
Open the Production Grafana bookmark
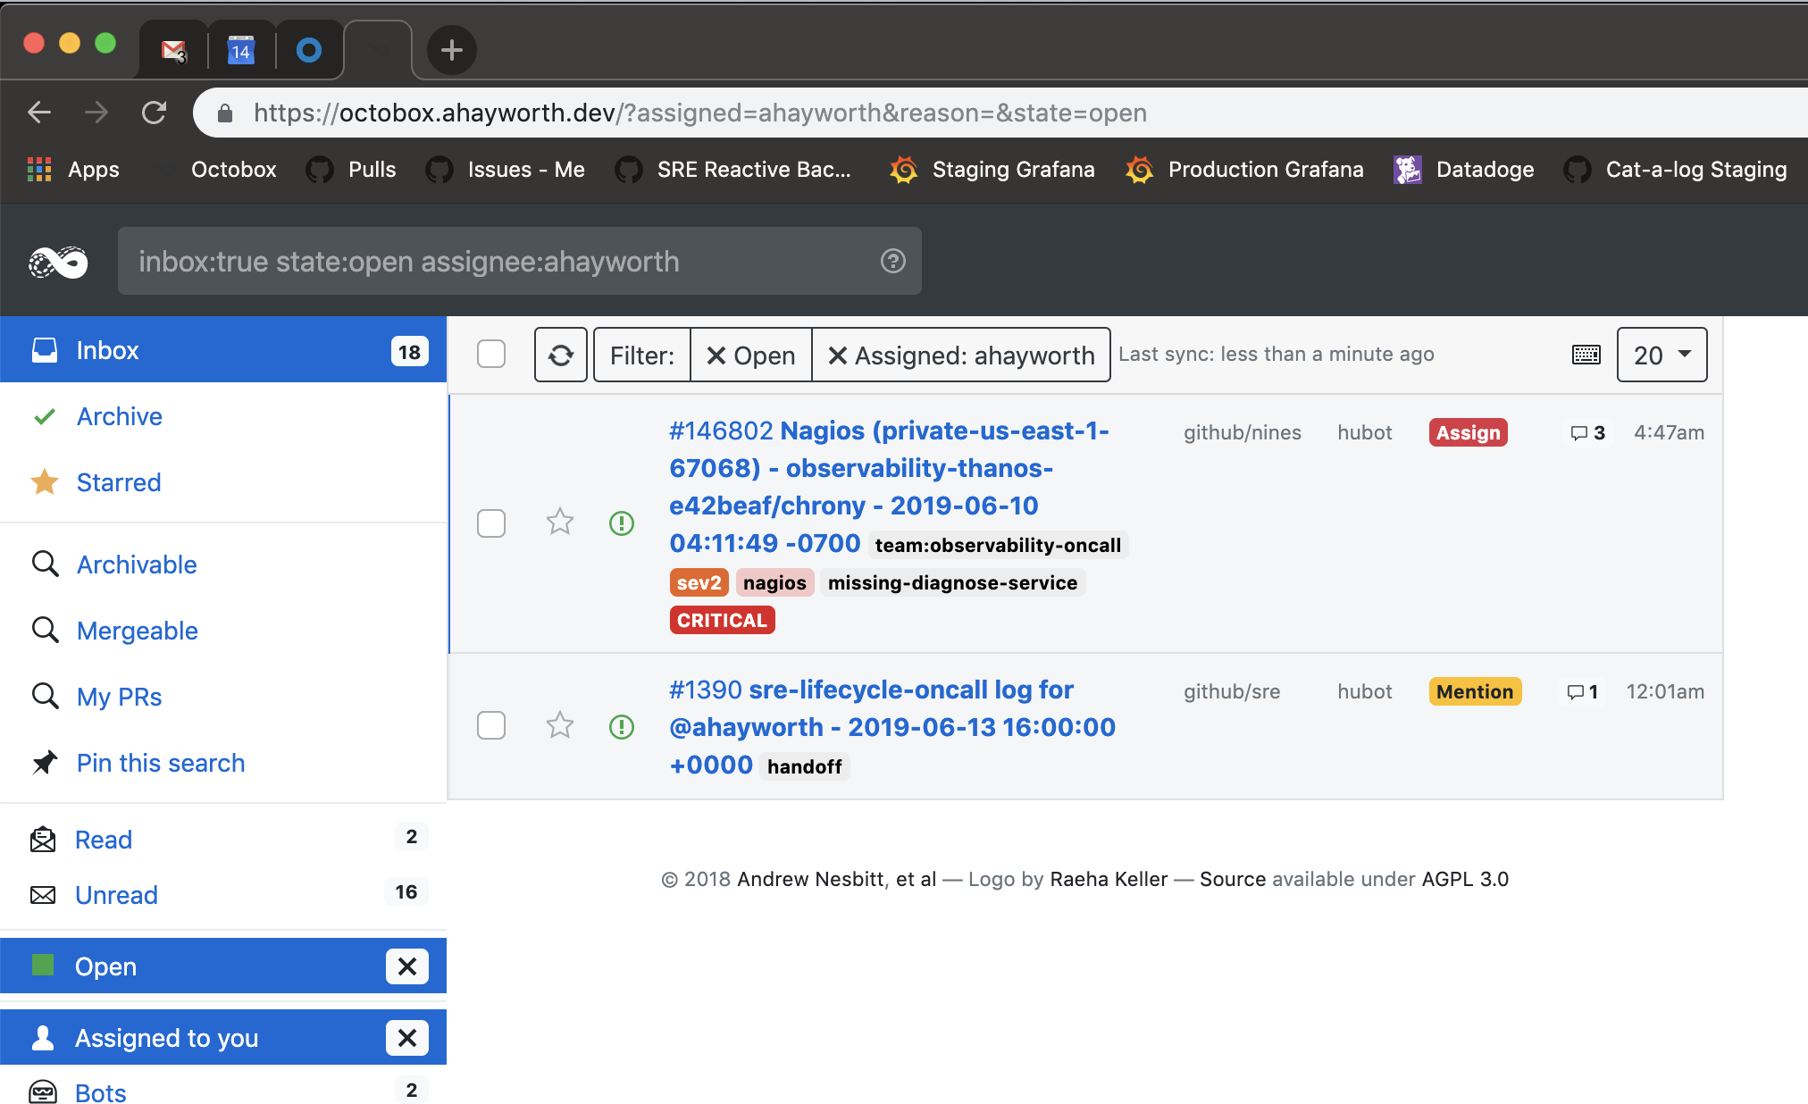click(1244, 169)
